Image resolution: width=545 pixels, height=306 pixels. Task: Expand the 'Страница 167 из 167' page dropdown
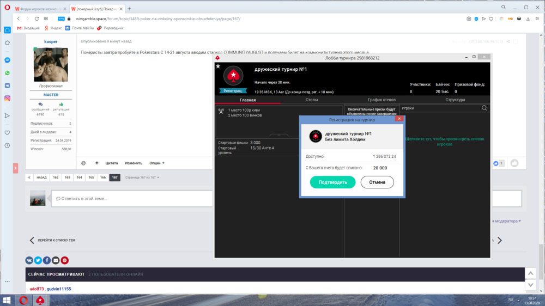tap(141, 178)
